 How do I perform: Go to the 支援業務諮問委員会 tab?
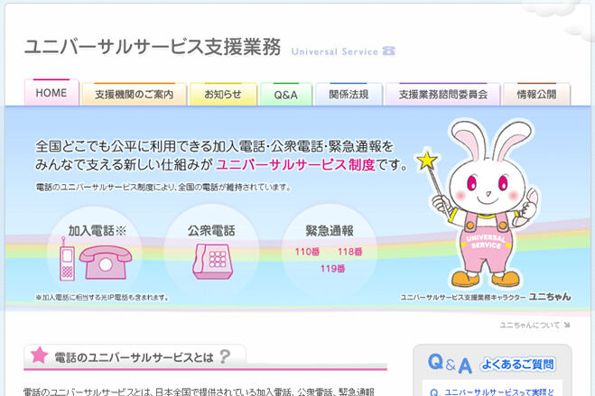442,94
